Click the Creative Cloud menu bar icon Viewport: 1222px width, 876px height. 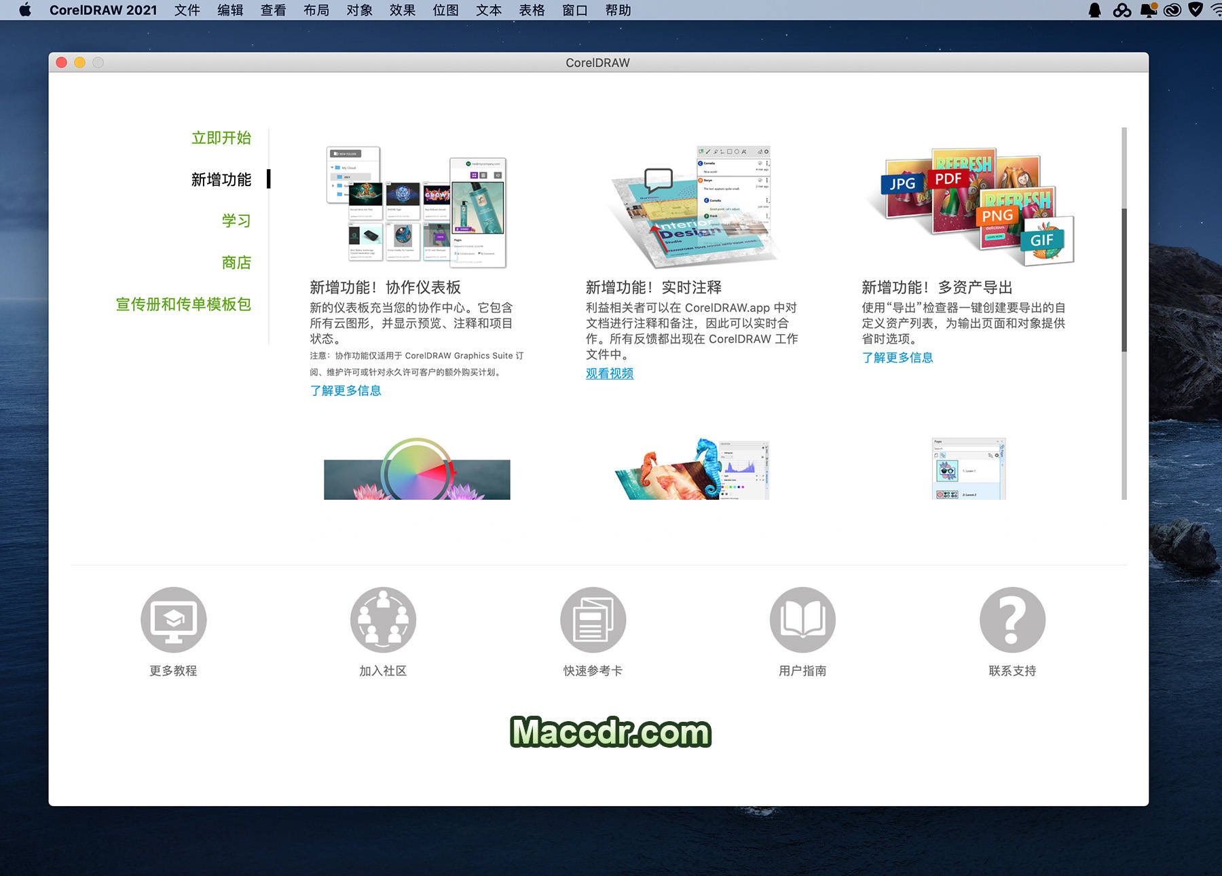click(x=1172, y=10)
